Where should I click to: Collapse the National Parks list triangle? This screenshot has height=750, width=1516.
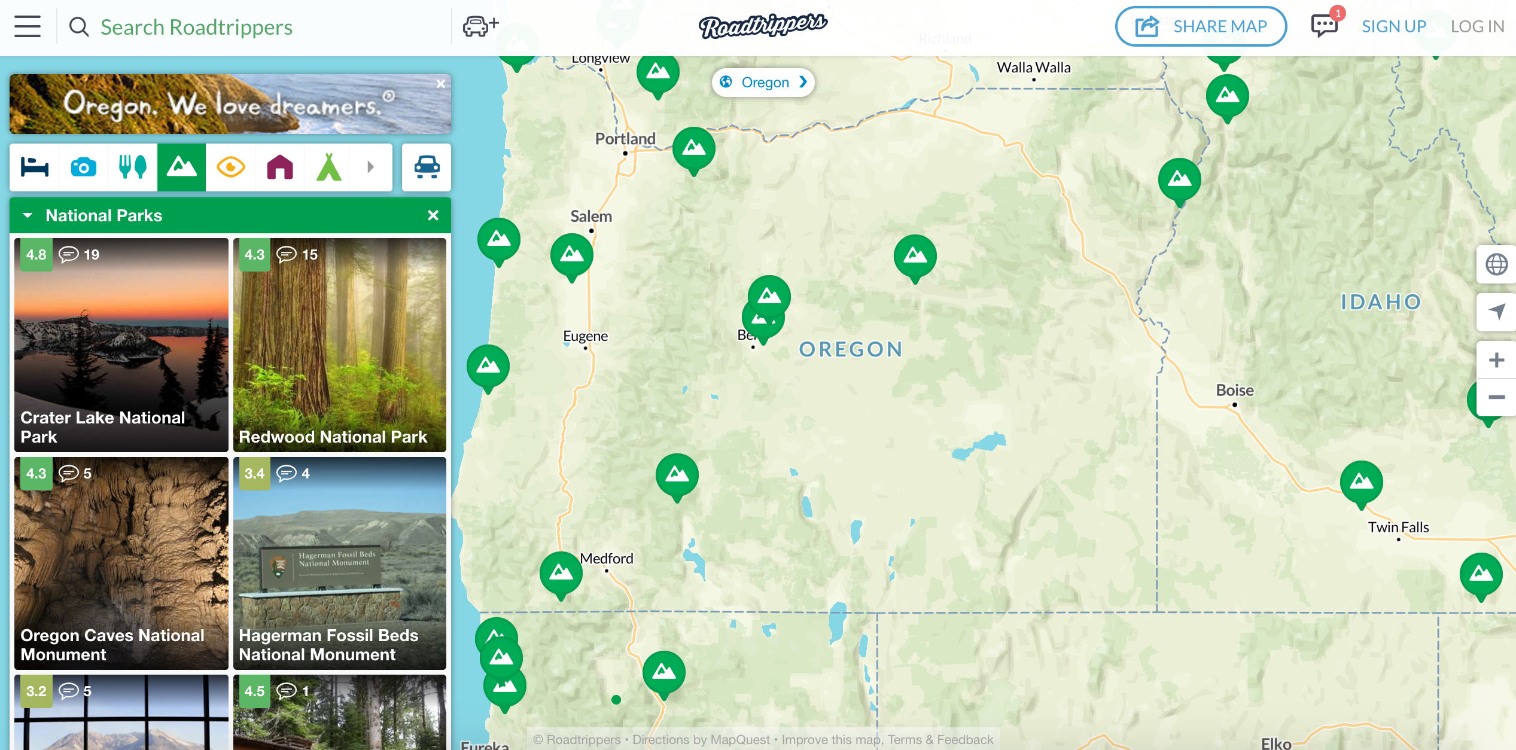(28, 215)
